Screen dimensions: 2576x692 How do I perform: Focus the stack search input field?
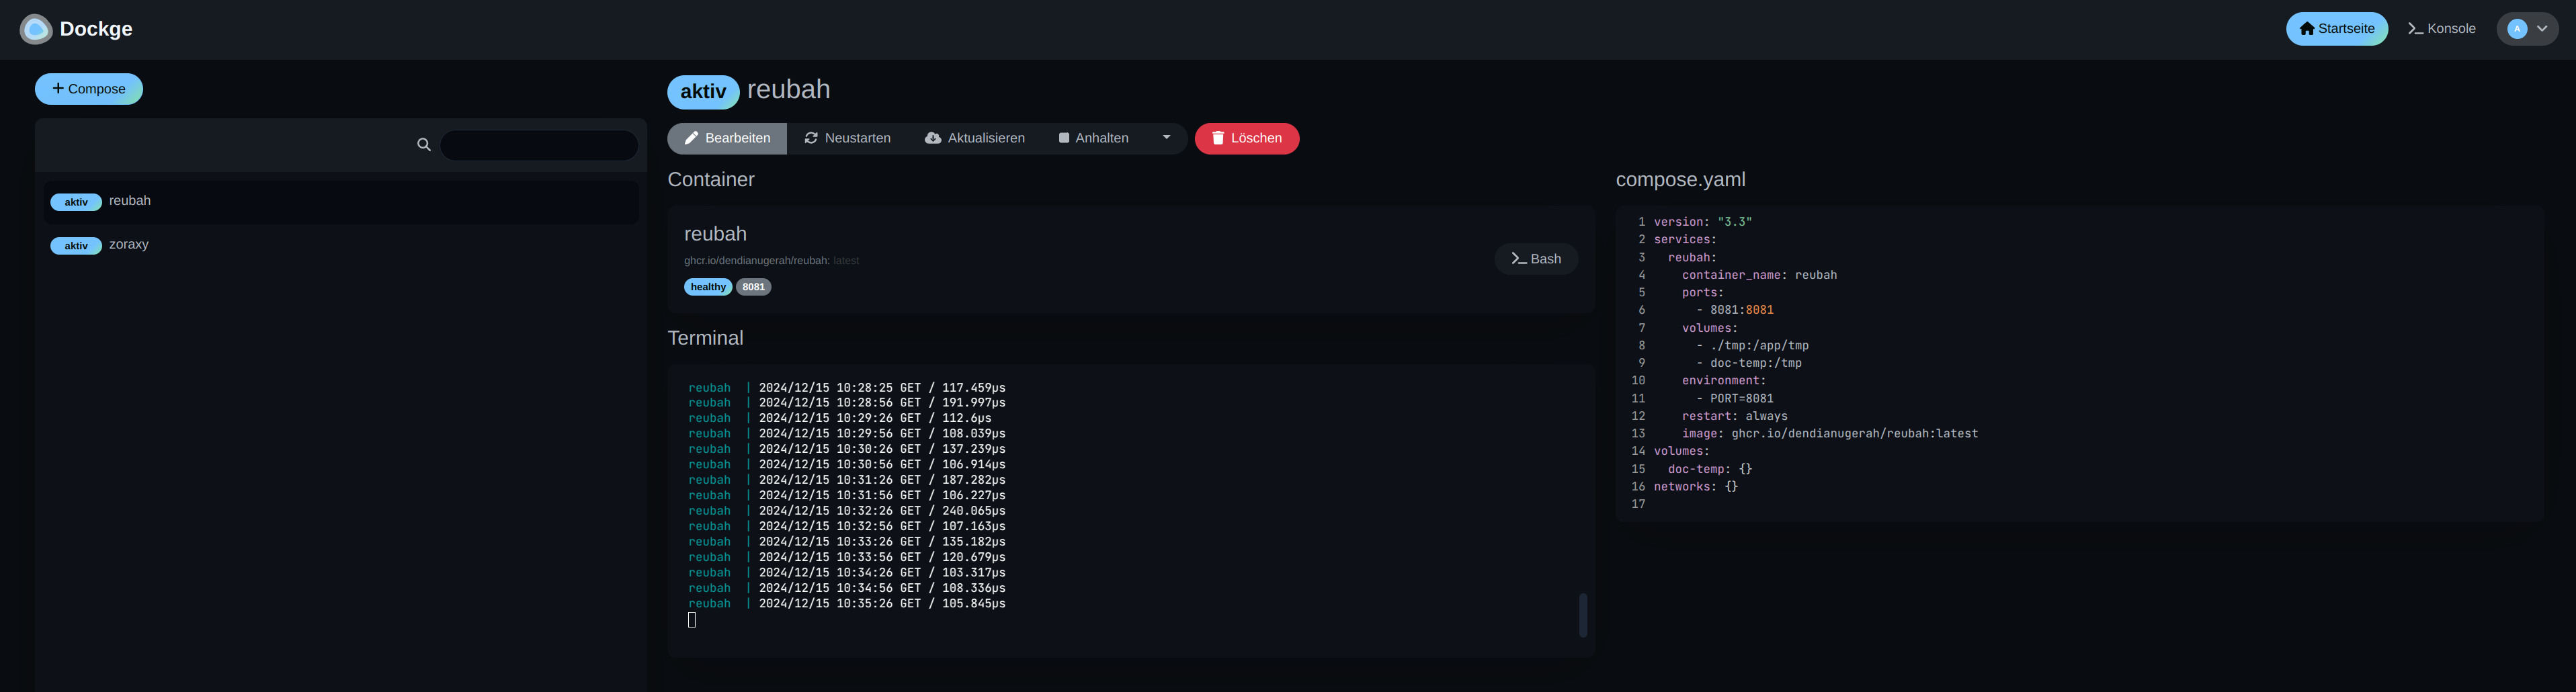pos(539,145)
